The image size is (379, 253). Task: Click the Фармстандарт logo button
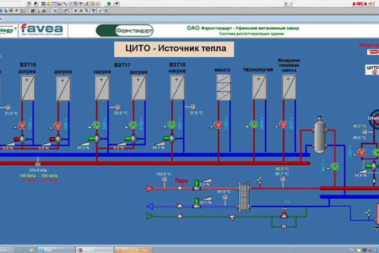point(125,31)
